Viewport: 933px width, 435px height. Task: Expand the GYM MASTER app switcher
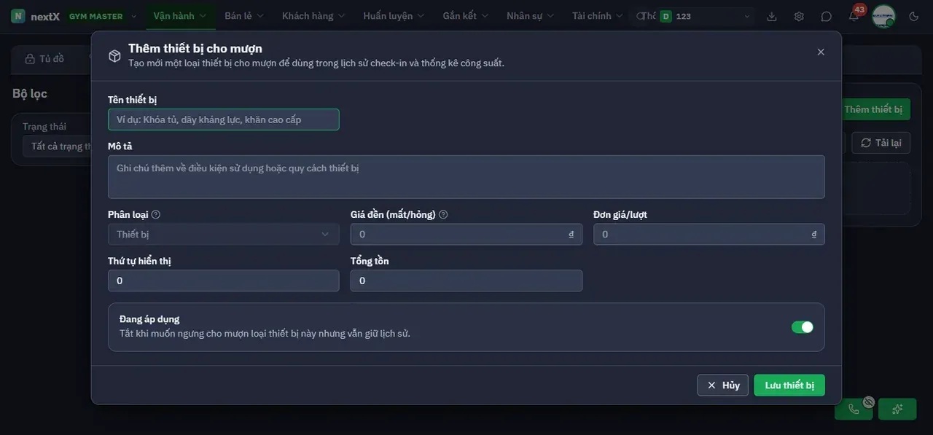(102, 16)
